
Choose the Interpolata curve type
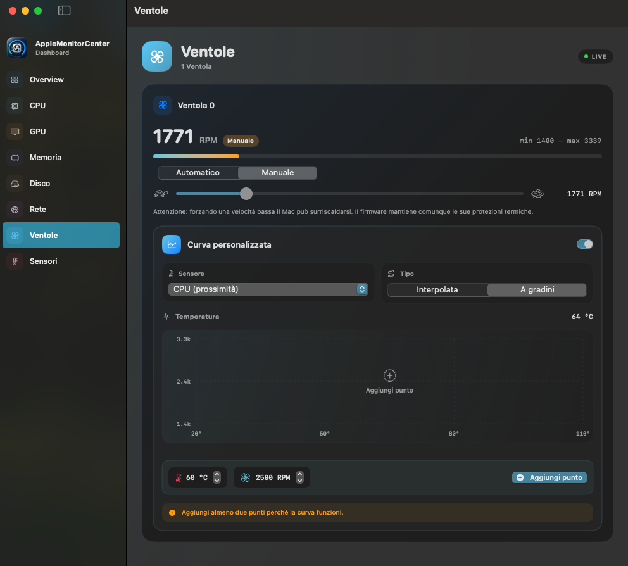pos(437,290)
